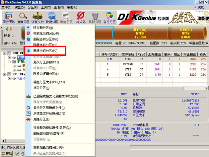The width and height of the screenshot is (209, 157).
Task: Collapse the 扩展 extended partition tree node
Action: pos(9,61)
